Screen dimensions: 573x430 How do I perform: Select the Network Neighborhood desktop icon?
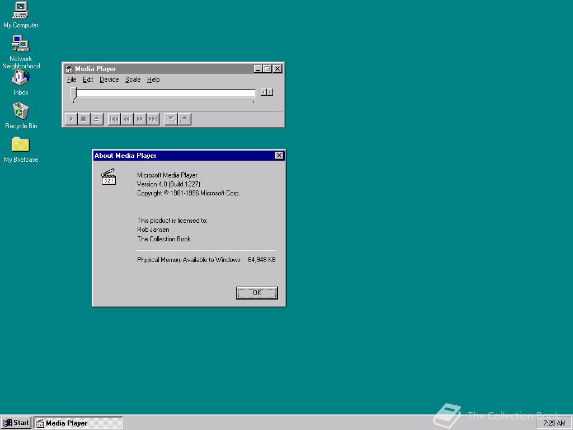click(x=21, y=52)
